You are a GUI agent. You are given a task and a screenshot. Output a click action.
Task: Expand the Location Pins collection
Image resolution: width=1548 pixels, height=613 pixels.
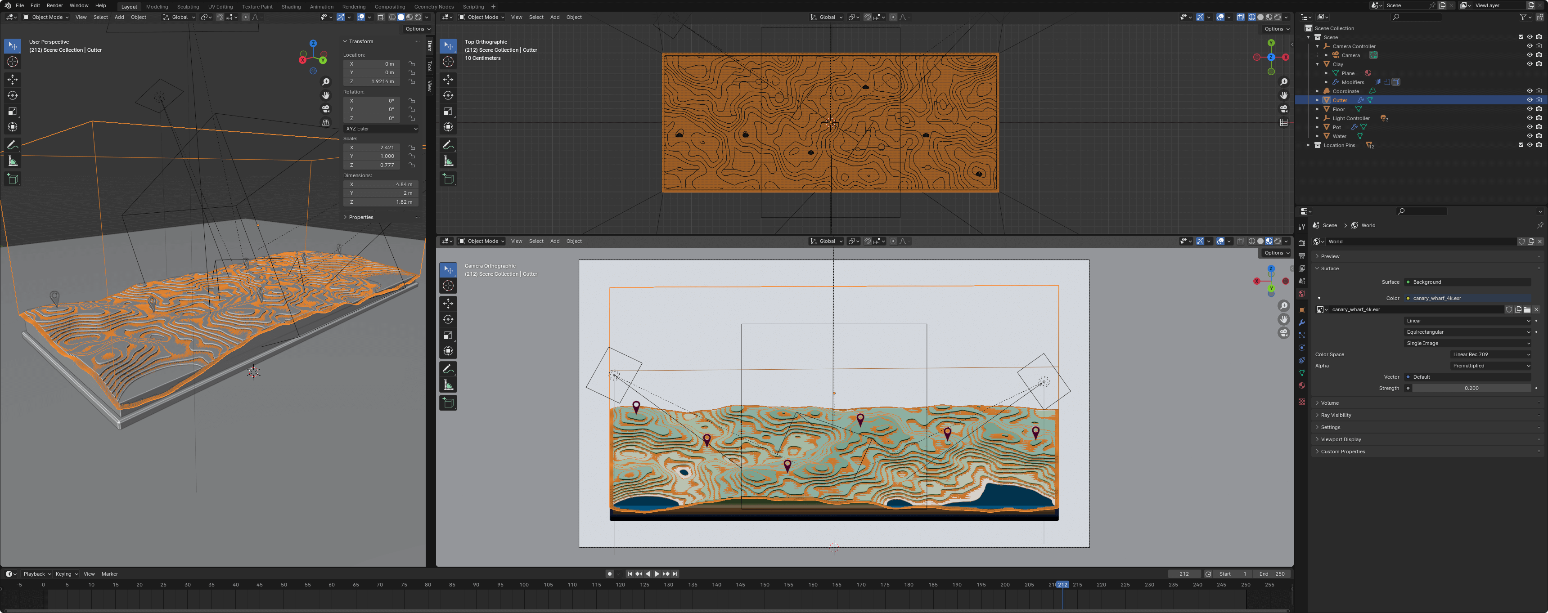[x=1309, y=145]
